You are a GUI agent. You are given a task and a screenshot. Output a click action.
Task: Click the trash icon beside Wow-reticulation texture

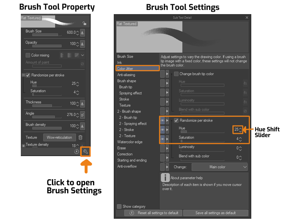pyautogui.click(x=80, y=137)
